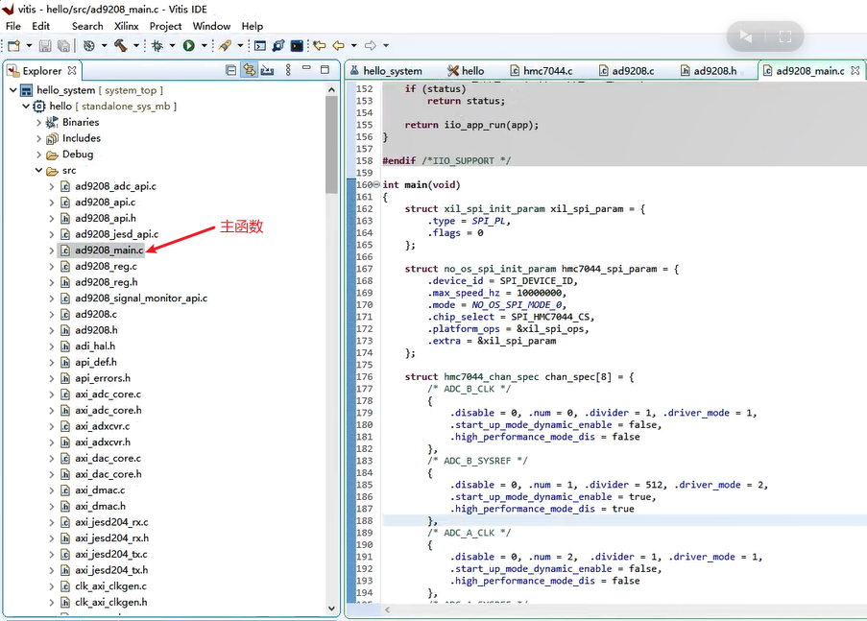Viewport: 867px width, 621px height.
Task: Open the Search menu
Action: [87, 26]
